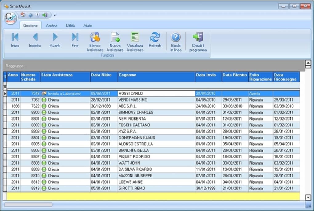Select the SIMMONS CHARLES cell

pyautogui.click(x=156, y=112)
